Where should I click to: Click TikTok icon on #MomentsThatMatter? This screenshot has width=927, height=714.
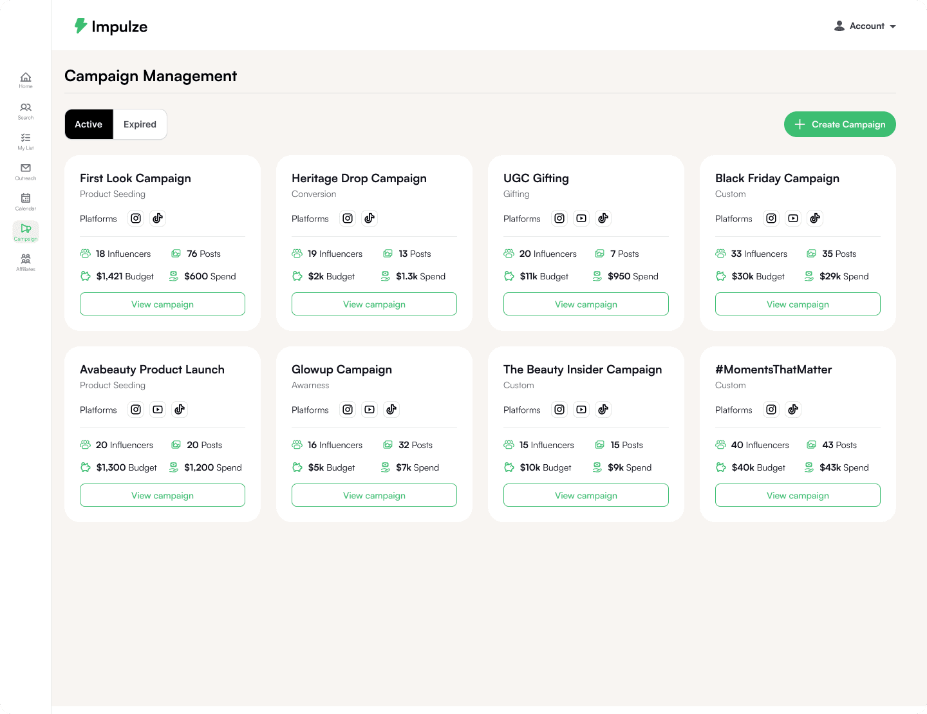[x=793, y=409]
